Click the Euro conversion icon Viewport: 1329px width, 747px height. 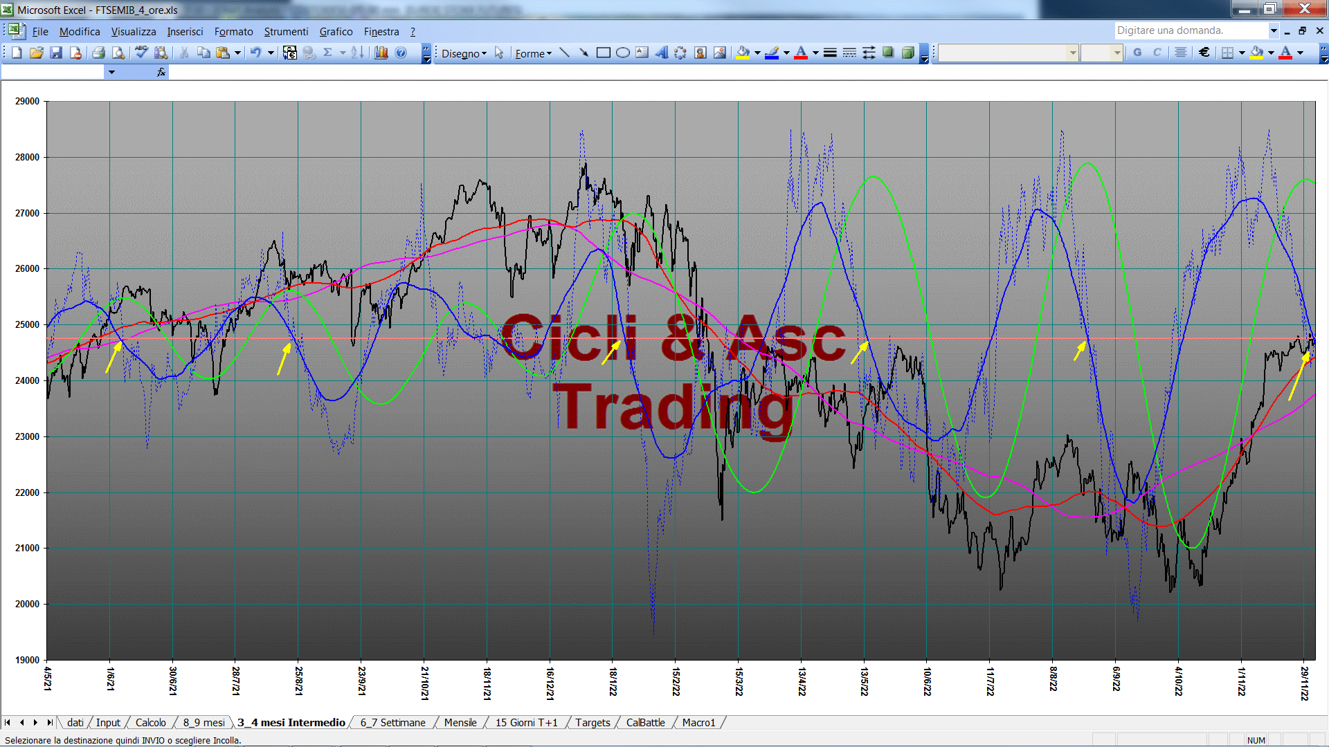coord(290,53)
